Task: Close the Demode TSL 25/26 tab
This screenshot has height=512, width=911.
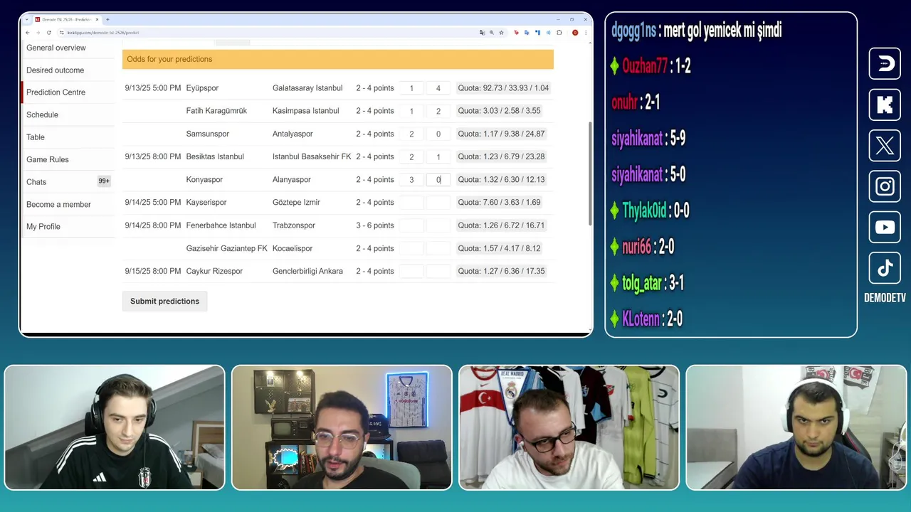Action: 98,20
